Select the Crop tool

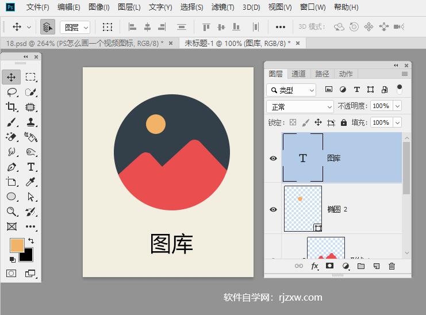[11, 107]
